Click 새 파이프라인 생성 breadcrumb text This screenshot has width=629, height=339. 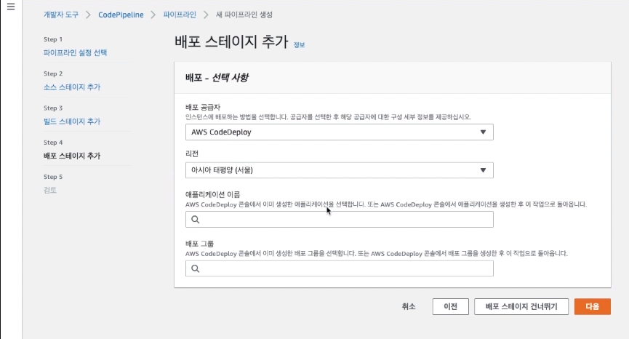click(x=244, y=15)
